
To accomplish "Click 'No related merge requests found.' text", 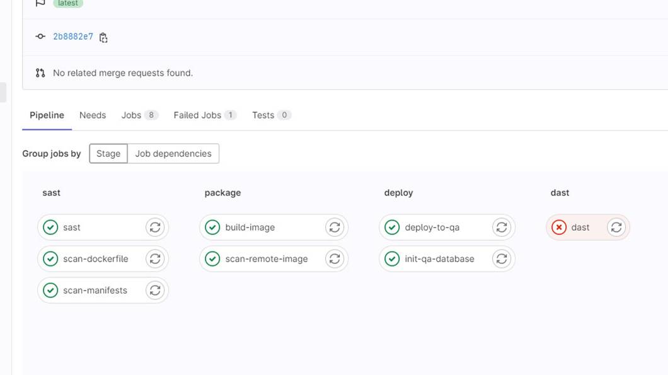I will (123, 73).
